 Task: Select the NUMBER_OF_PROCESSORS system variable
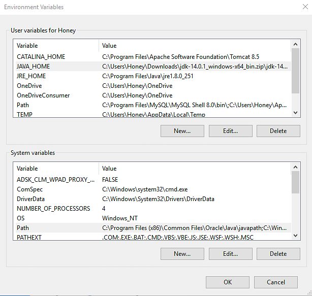[x=153, y=209]
